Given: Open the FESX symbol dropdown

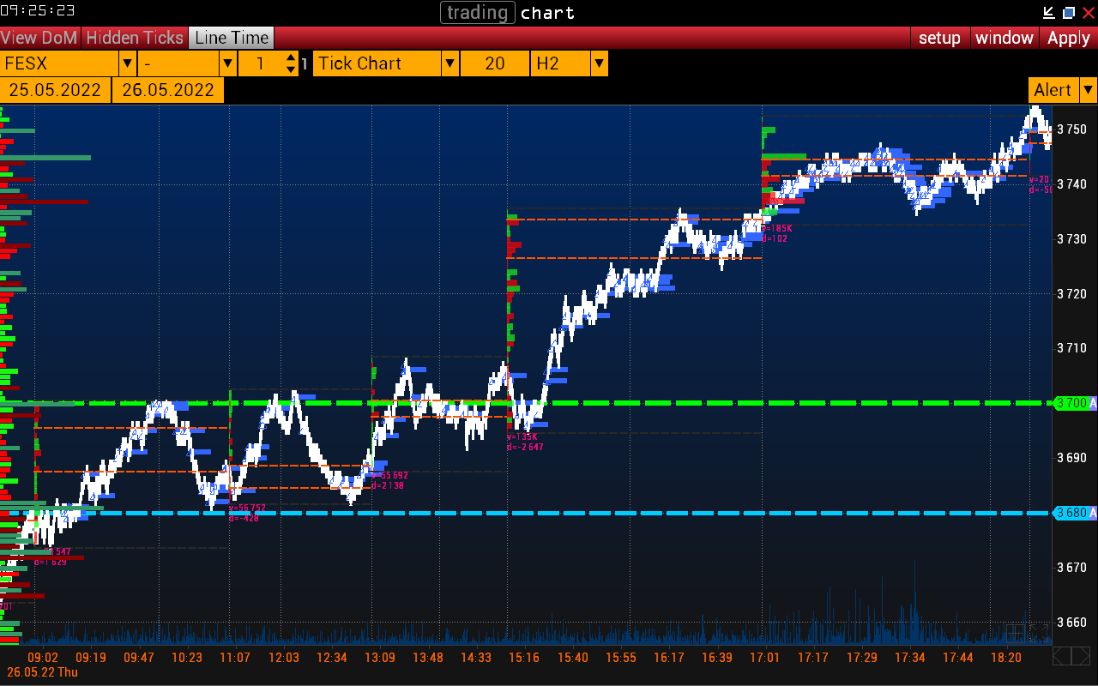Looking at the screenshot, I should click(x=127, y=63).
